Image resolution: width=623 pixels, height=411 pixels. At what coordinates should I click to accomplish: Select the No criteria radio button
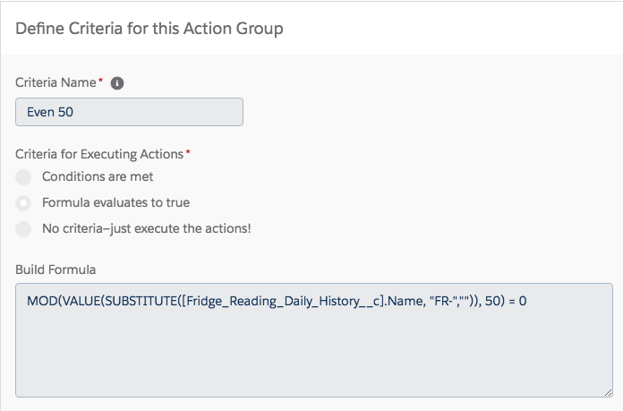click(x=23, y=229)
